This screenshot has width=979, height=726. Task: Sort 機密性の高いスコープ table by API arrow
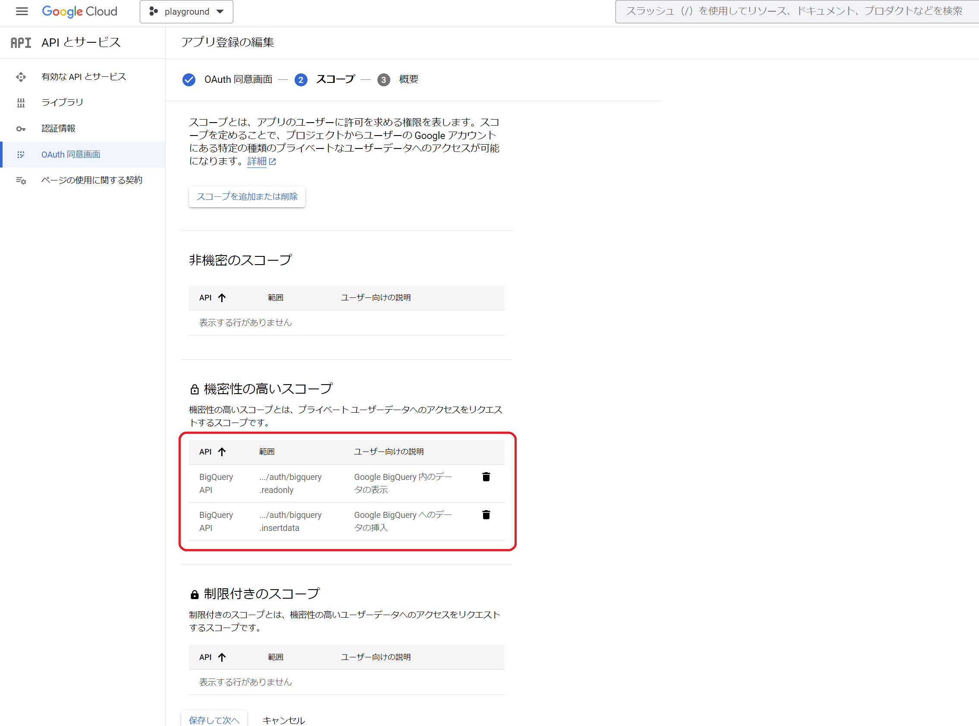(x=222, y=452)
